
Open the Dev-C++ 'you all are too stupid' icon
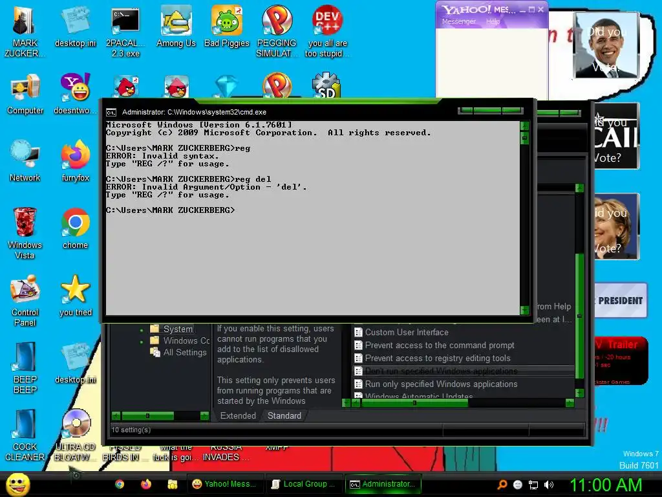coord(327,32)
